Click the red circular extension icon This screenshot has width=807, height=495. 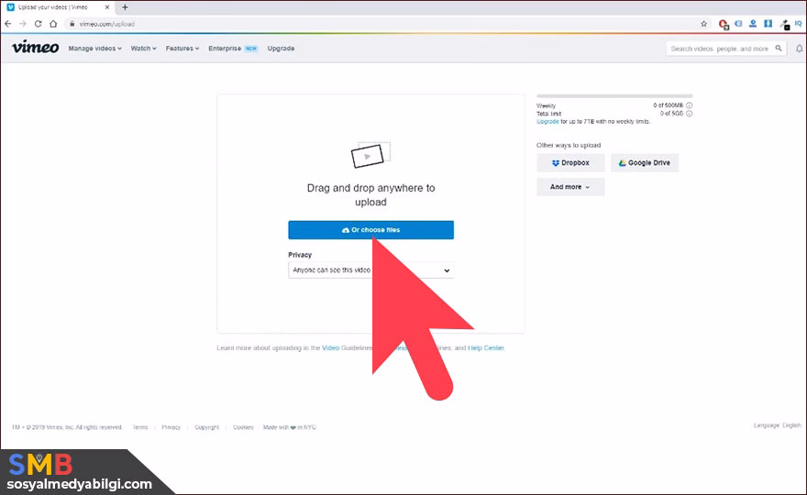coord(724,24)
